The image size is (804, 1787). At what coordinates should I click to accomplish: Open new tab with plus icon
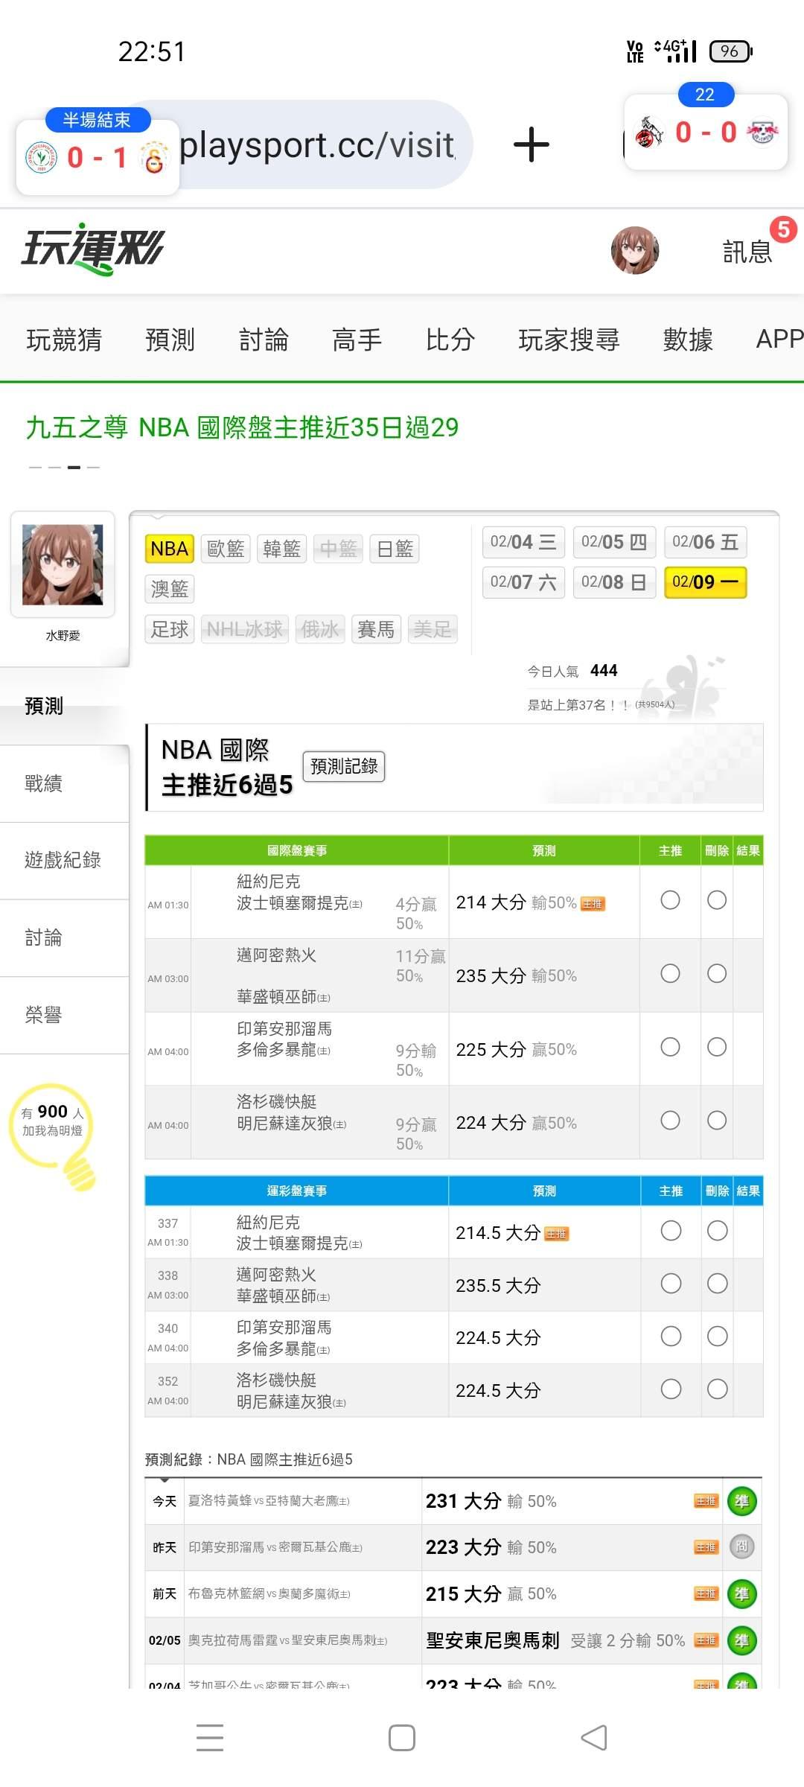(532, 144)
